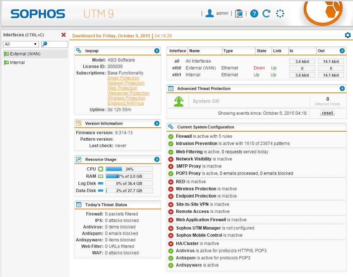Click the SOPHOS brand logo
Image resolution: width=353 pixels, height=277 pixels.
(x=38, y=14)
